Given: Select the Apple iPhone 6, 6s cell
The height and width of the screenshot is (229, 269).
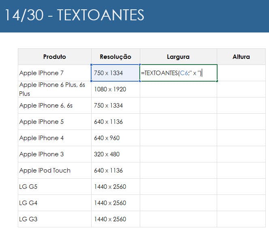Looking at the screenshot, I should 55,106.
